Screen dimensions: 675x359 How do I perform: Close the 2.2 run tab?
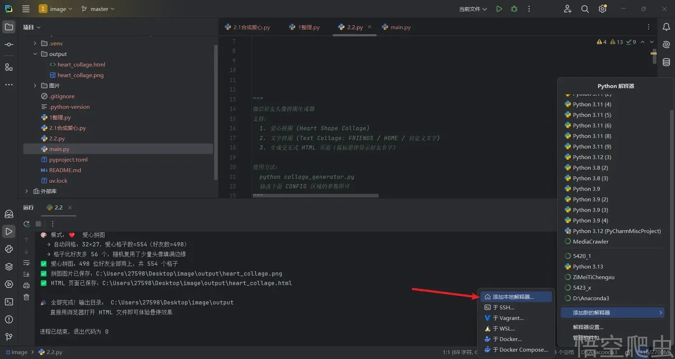click(x=70, y=207)
